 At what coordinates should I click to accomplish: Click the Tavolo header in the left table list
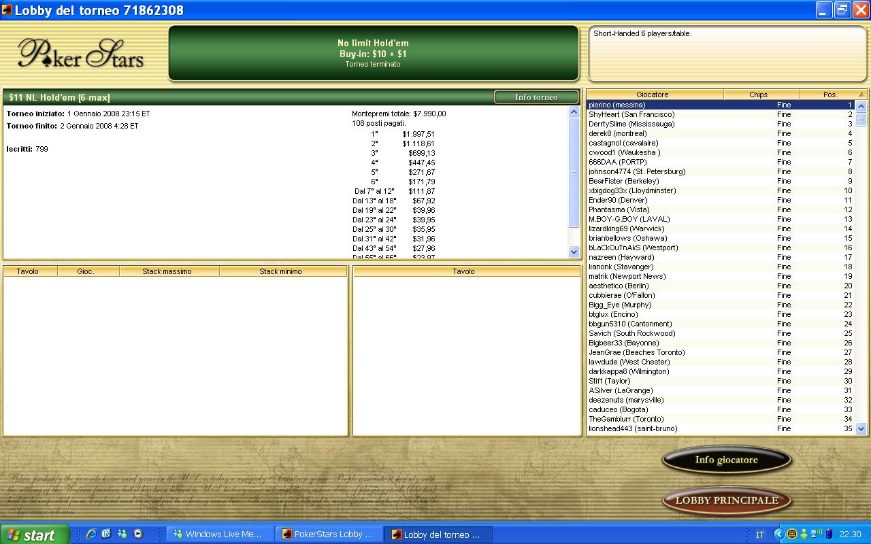point(31,271)
